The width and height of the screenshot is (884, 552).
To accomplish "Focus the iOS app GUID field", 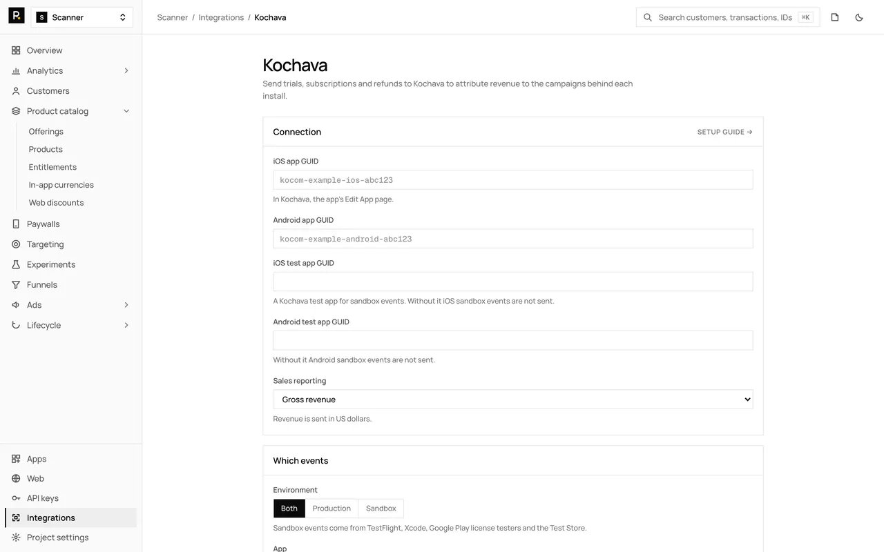I will (x=513, y=180).
